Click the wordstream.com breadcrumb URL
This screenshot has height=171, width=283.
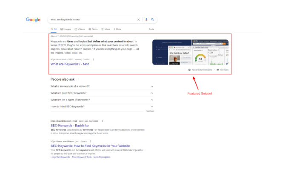69,141
